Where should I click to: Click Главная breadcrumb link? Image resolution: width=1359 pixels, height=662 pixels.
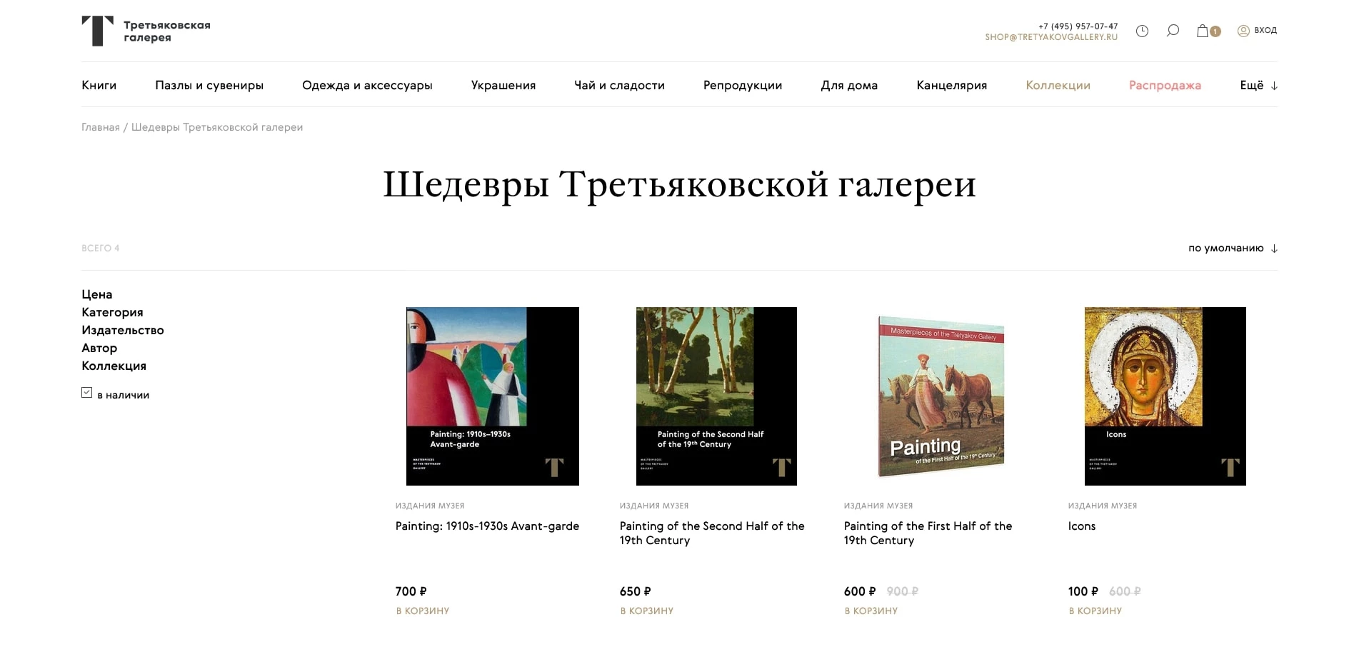(100, 127)
